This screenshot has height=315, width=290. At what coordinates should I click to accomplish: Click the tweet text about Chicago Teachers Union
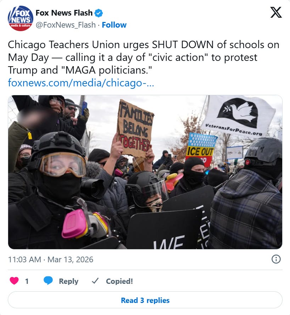pos(144,57)
